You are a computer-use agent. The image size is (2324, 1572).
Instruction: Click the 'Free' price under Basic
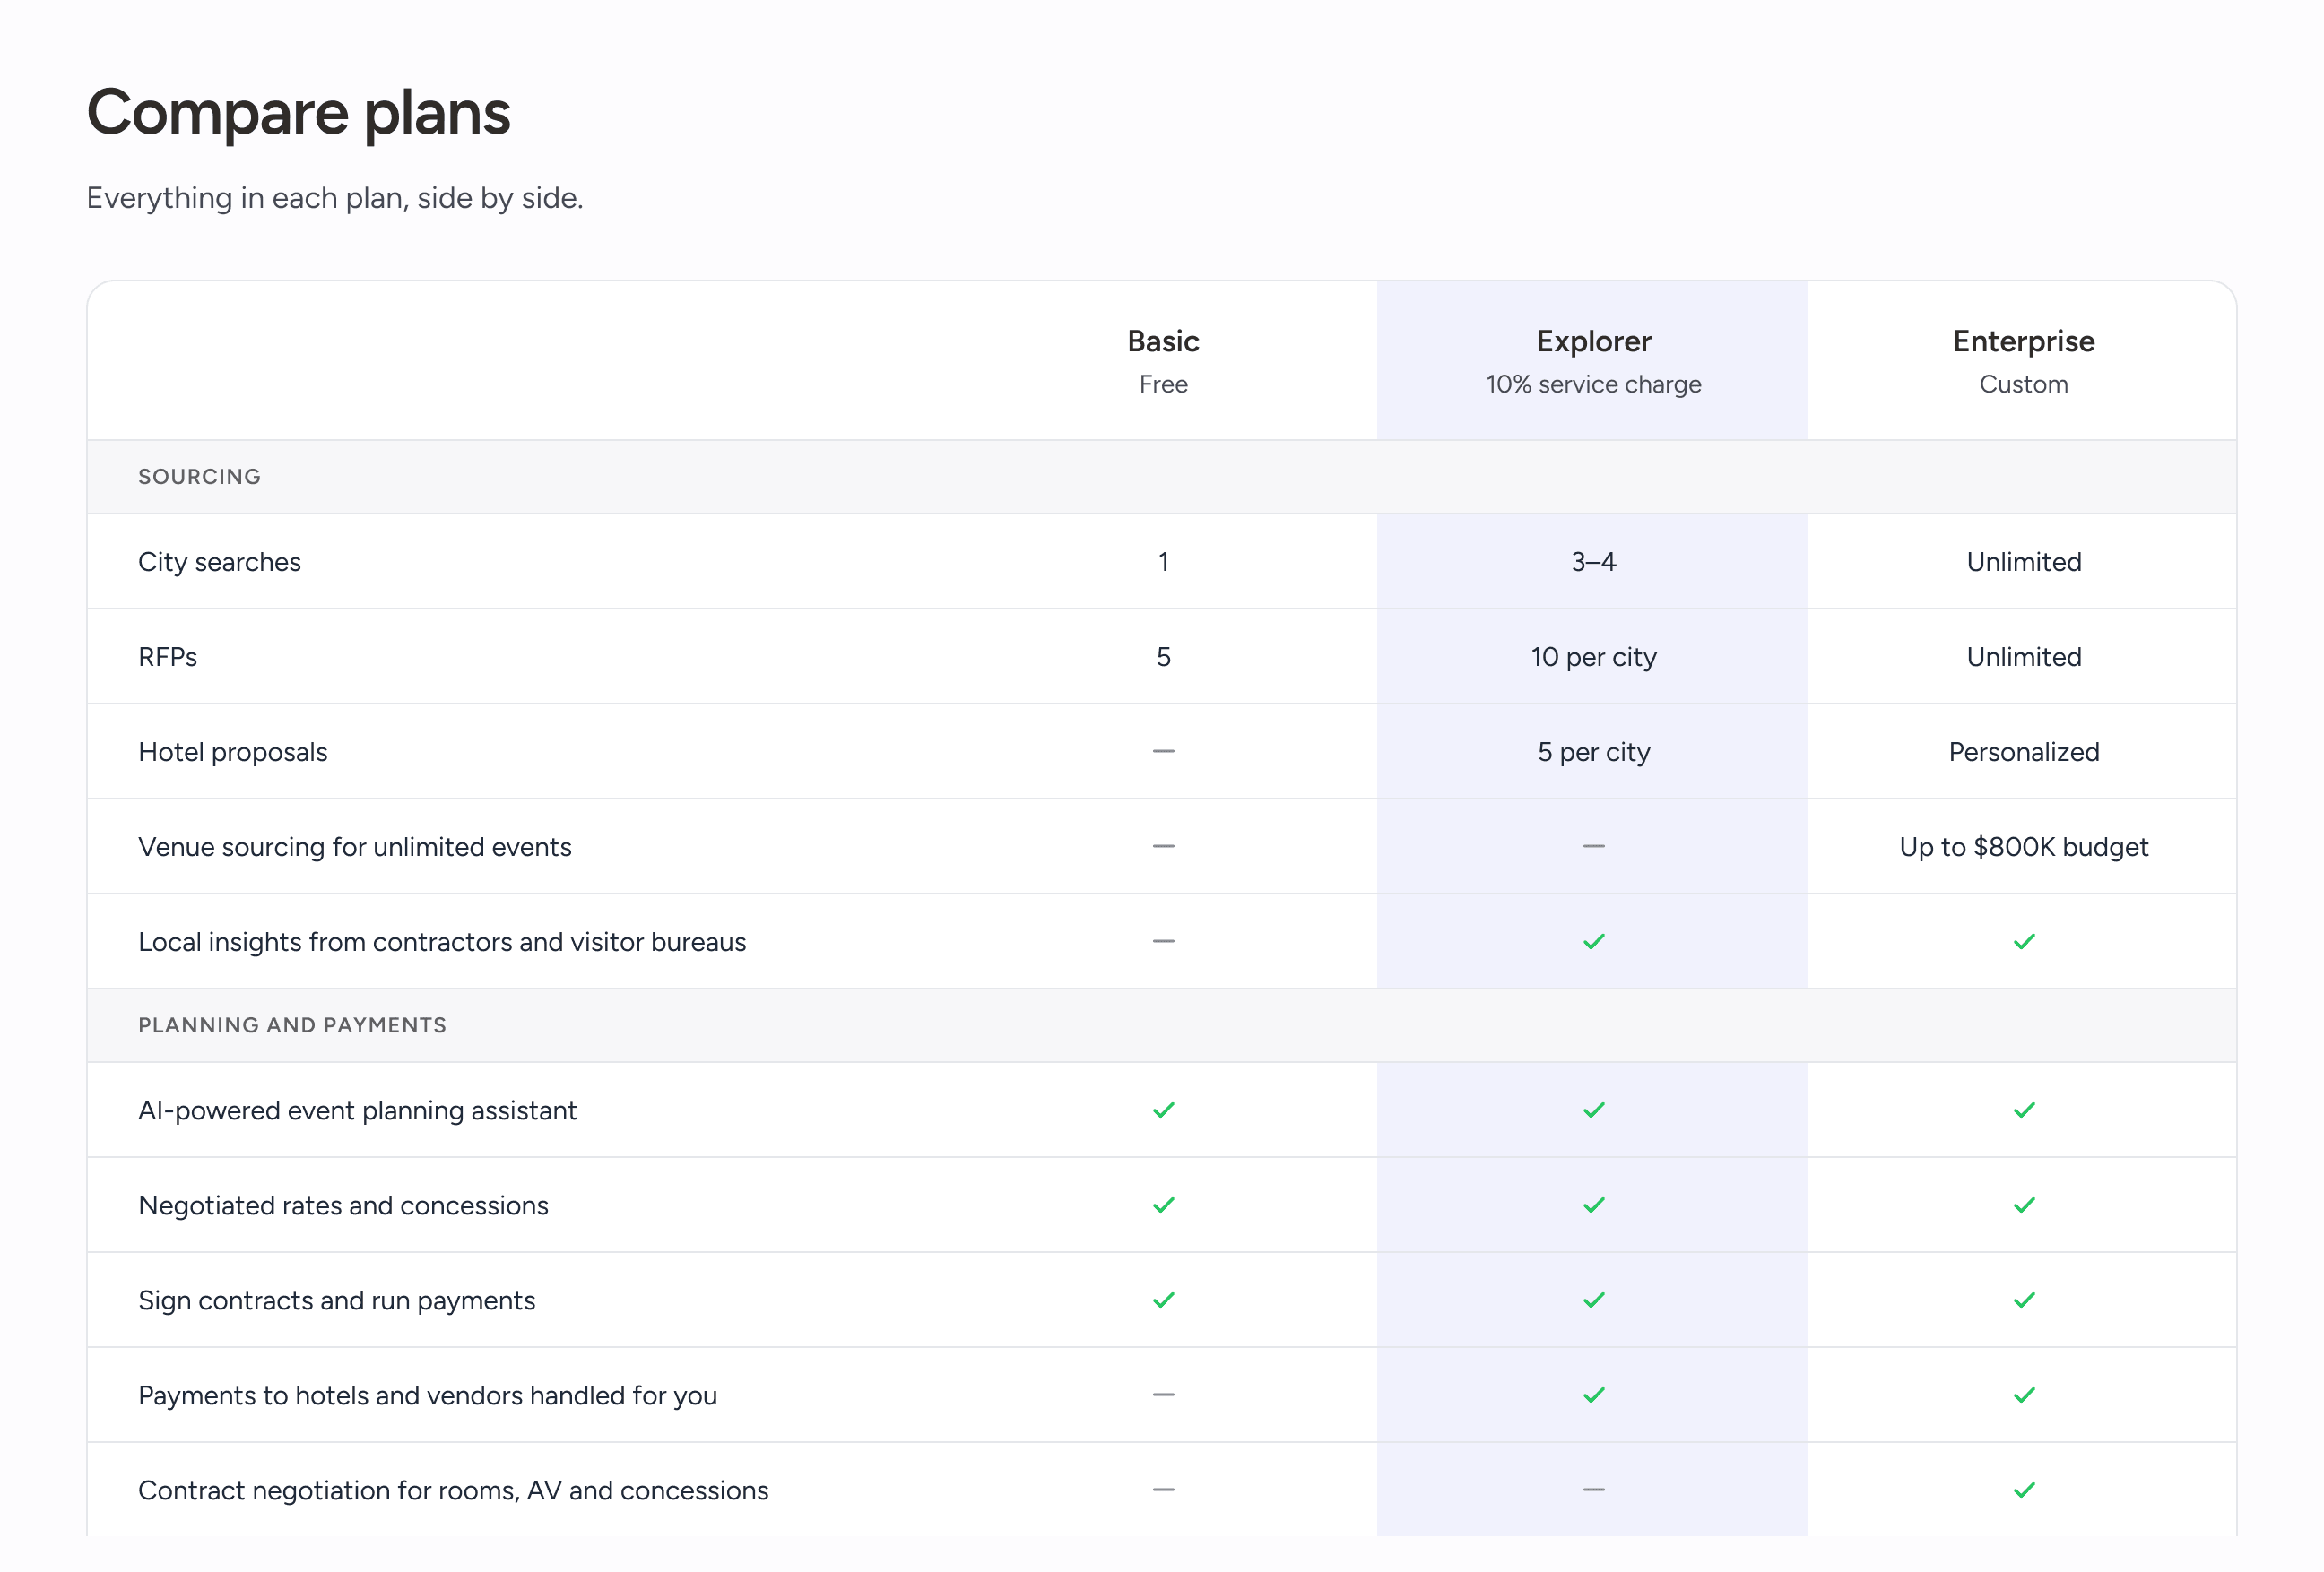(x=1163, y=384)
